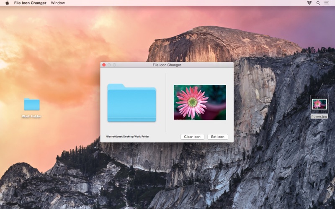The image size is (335, 209).
Task: Click the Wi-Fi status icon
Action: point(309,3)
